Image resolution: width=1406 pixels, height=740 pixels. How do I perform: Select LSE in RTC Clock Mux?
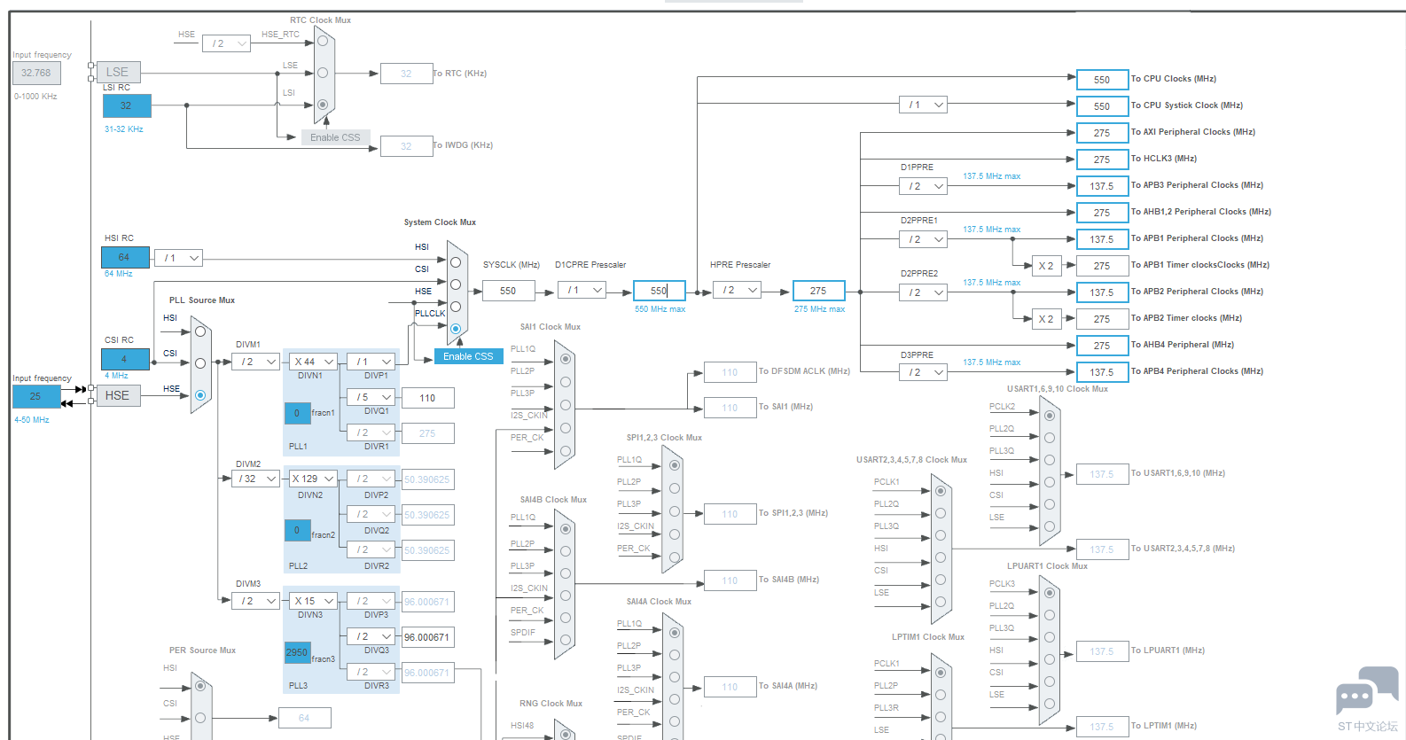pyautogui.click(x=323, y=73)
